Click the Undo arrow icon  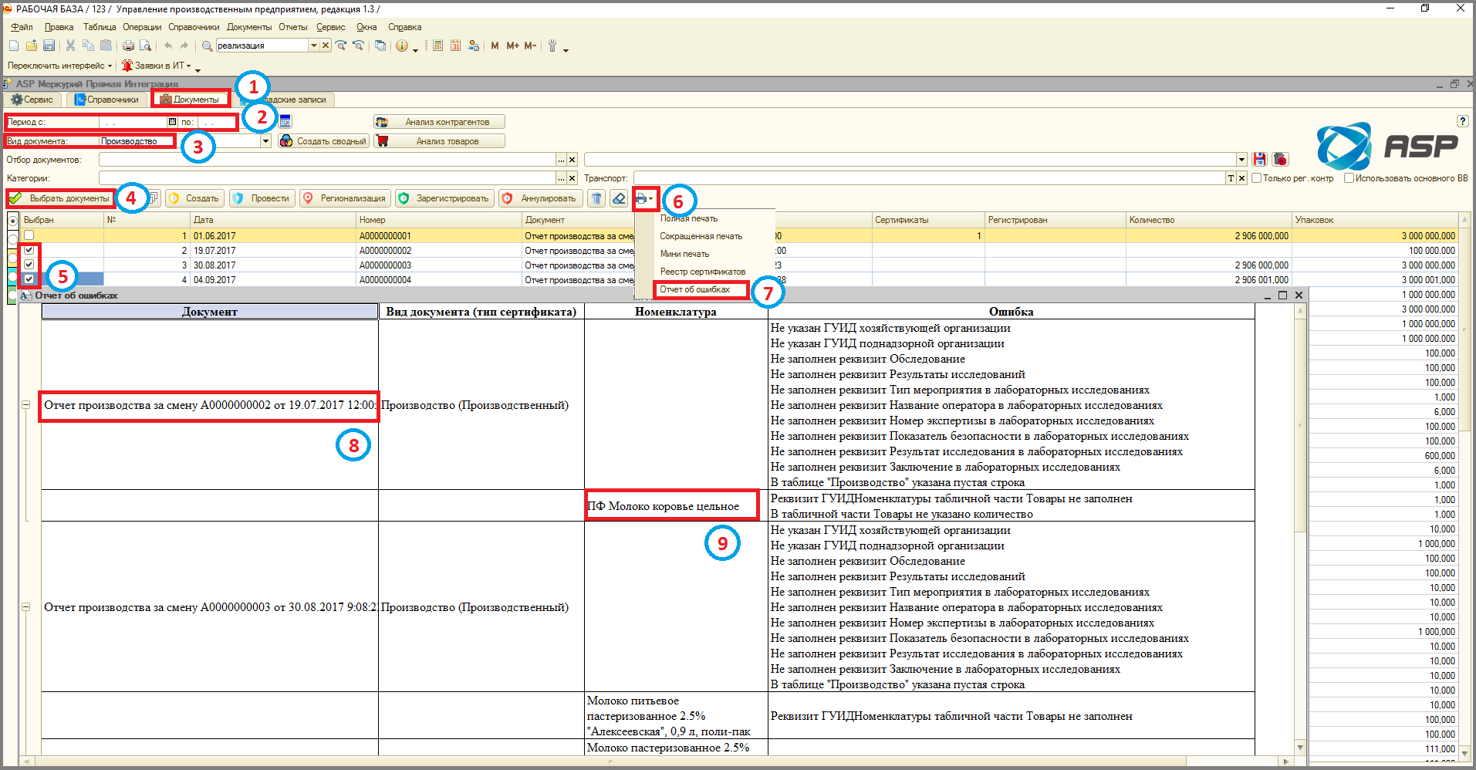168,46
